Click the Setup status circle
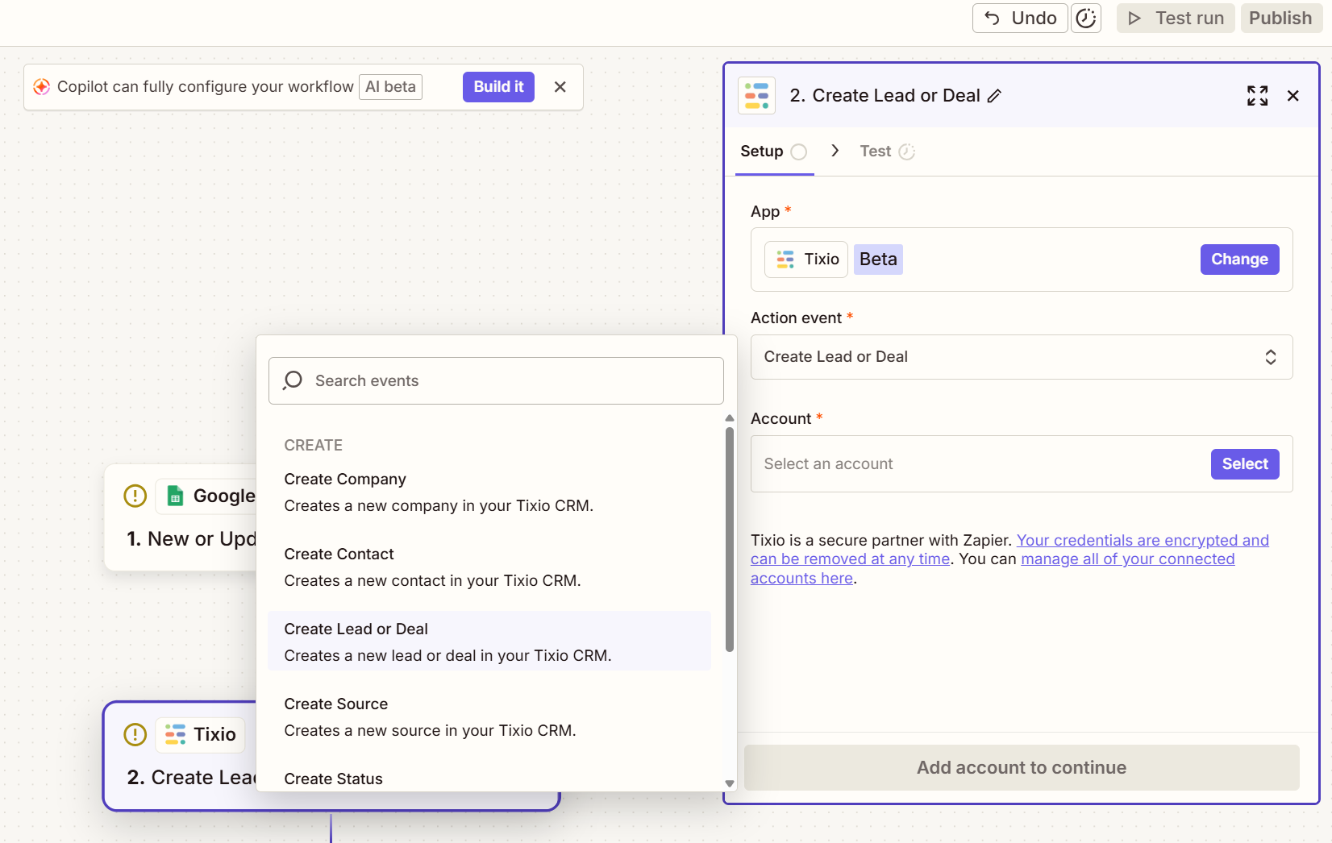This screenshot has width=1332, height=843. tap(799, 152)
